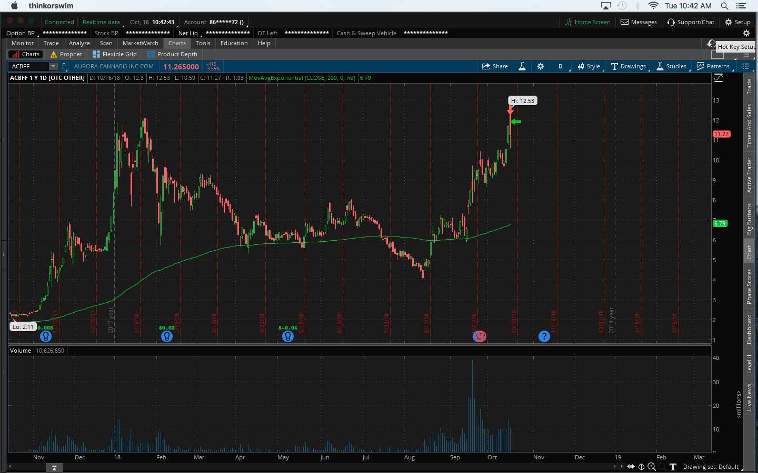
Task: Click the symbol link chain icon
Action: coord(64,66)
